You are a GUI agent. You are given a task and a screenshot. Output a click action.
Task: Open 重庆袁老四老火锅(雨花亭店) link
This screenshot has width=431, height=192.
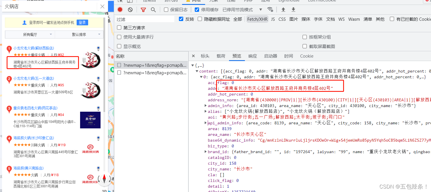(35, 108)
